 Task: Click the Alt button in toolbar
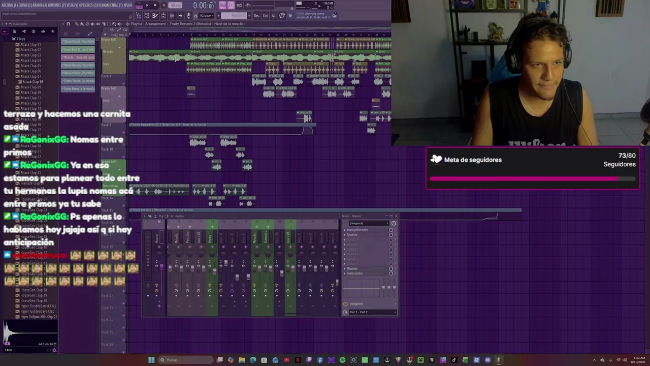pos(274,16)
